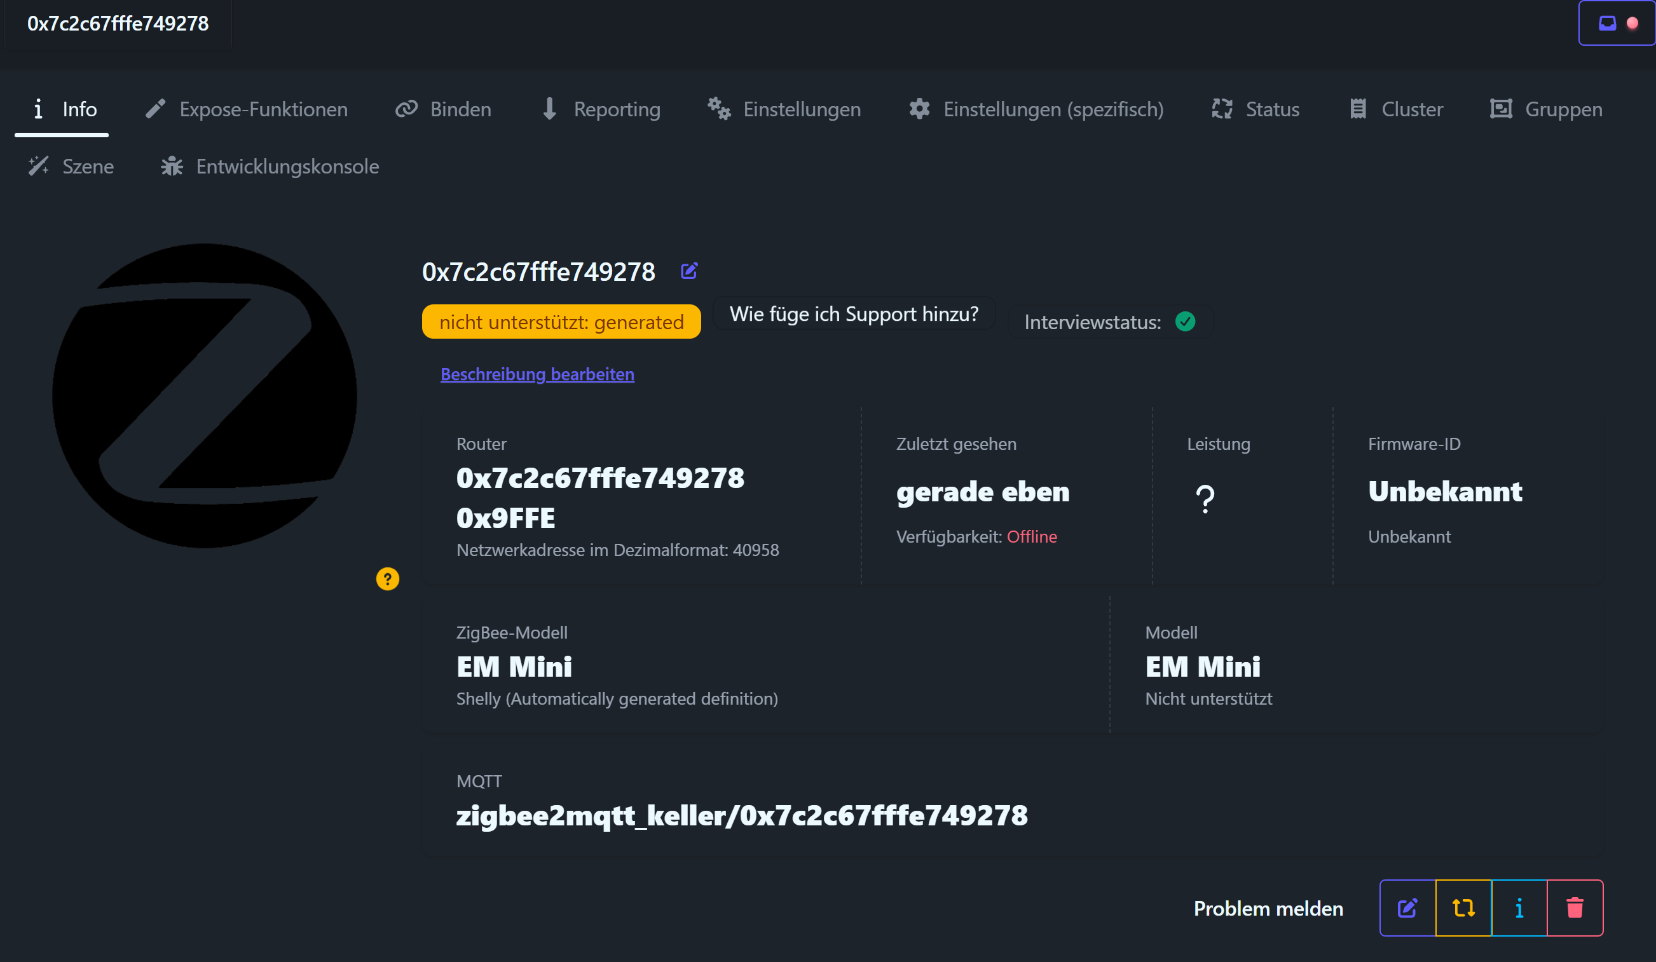
Task: Open Einstellungen (spezifisch) tab
Action: 1036,109
